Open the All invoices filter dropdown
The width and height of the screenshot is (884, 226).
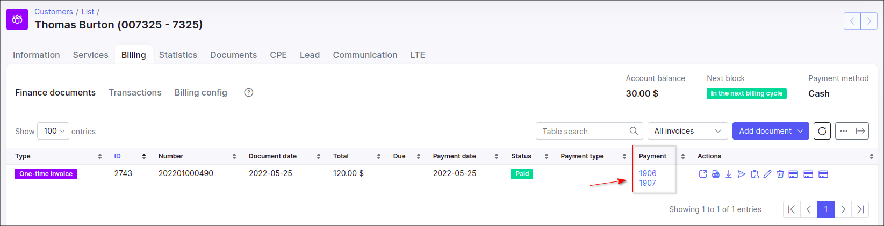(x=687, y=131)
